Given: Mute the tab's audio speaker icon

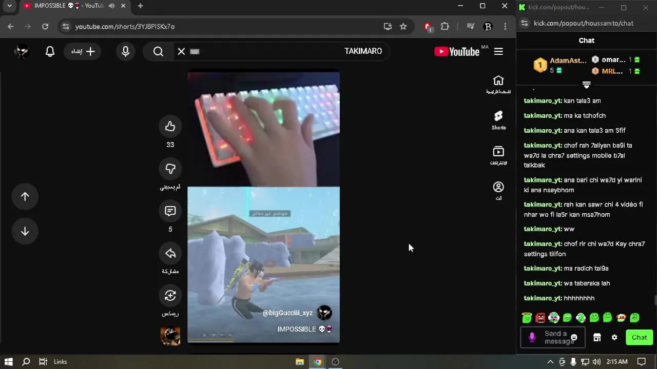Looking at the screenshot, I should pyautogui.click(x=111, y=6).
